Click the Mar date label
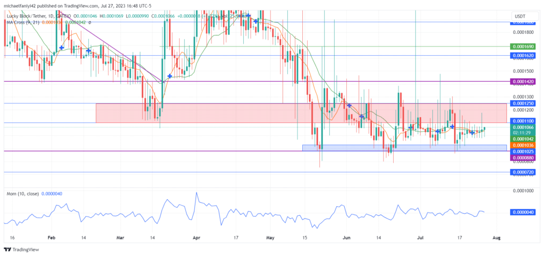The height and width of the screenshot is (256, 544). (120, 238)
